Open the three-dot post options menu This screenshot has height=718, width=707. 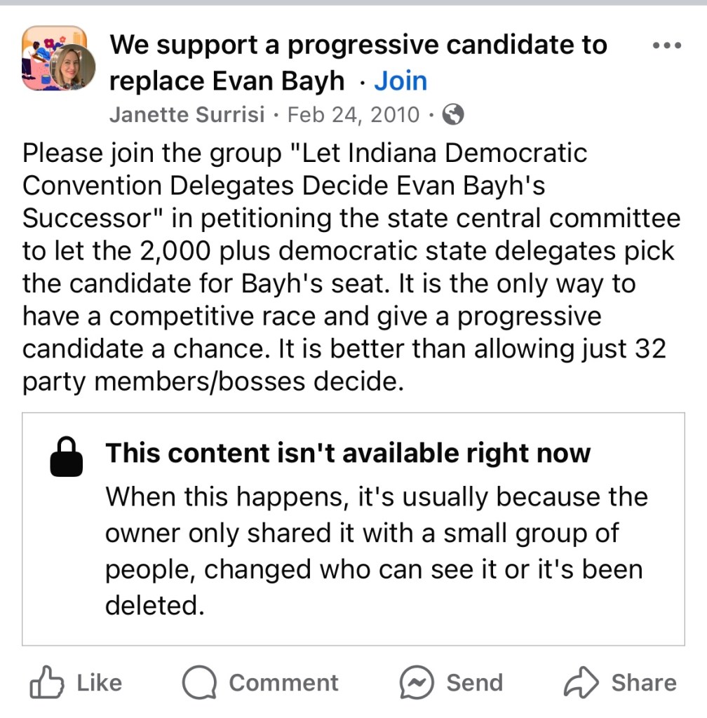(666, 46)
